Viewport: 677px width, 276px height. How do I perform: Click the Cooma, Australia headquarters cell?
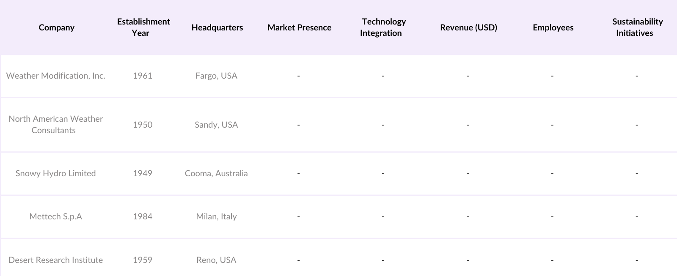point(216,173)
